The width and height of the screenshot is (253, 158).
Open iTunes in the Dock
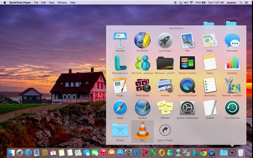(x=103, y=153)
